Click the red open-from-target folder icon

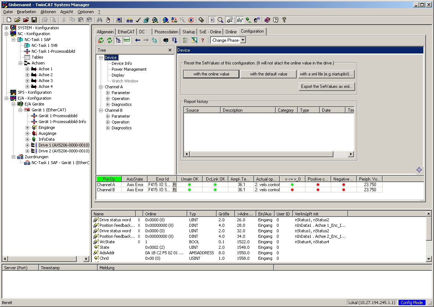pos(26,20)
